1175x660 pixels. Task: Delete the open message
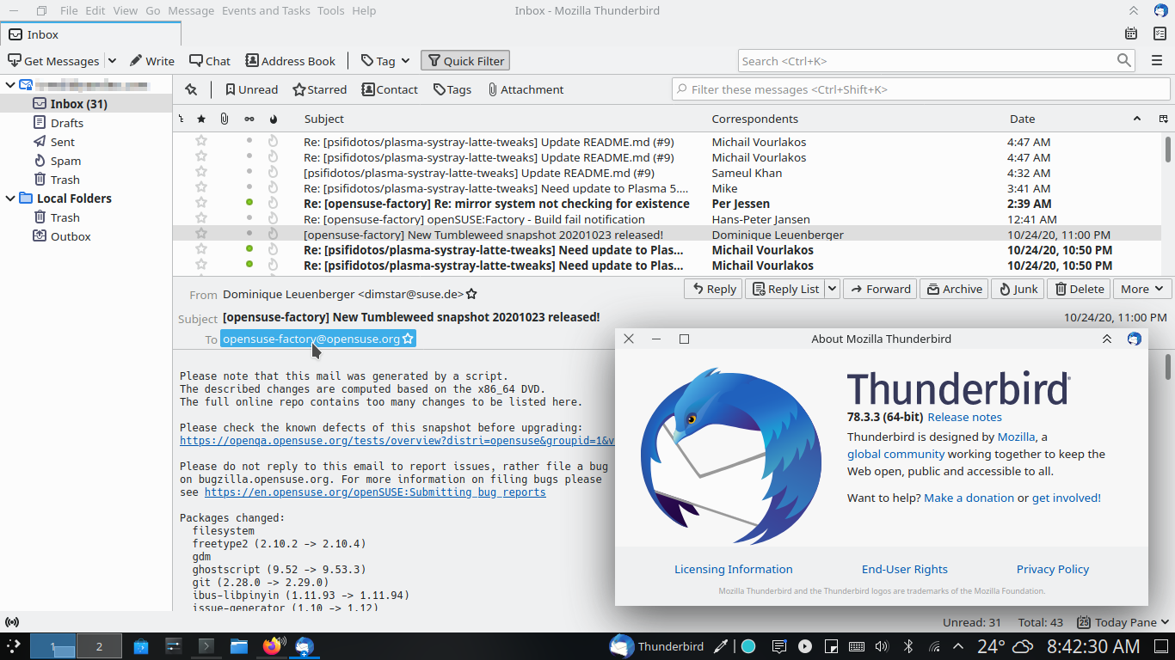pyautogui.click(x=1080, y=289)
